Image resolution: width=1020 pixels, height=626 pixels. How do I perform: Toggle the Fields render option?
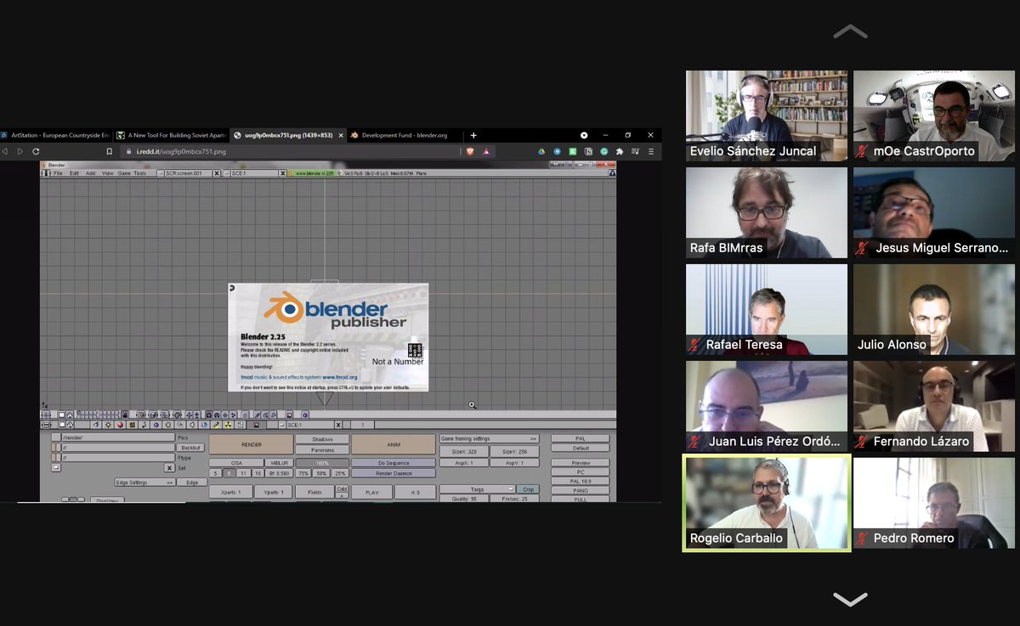click(x=314, y=492)
